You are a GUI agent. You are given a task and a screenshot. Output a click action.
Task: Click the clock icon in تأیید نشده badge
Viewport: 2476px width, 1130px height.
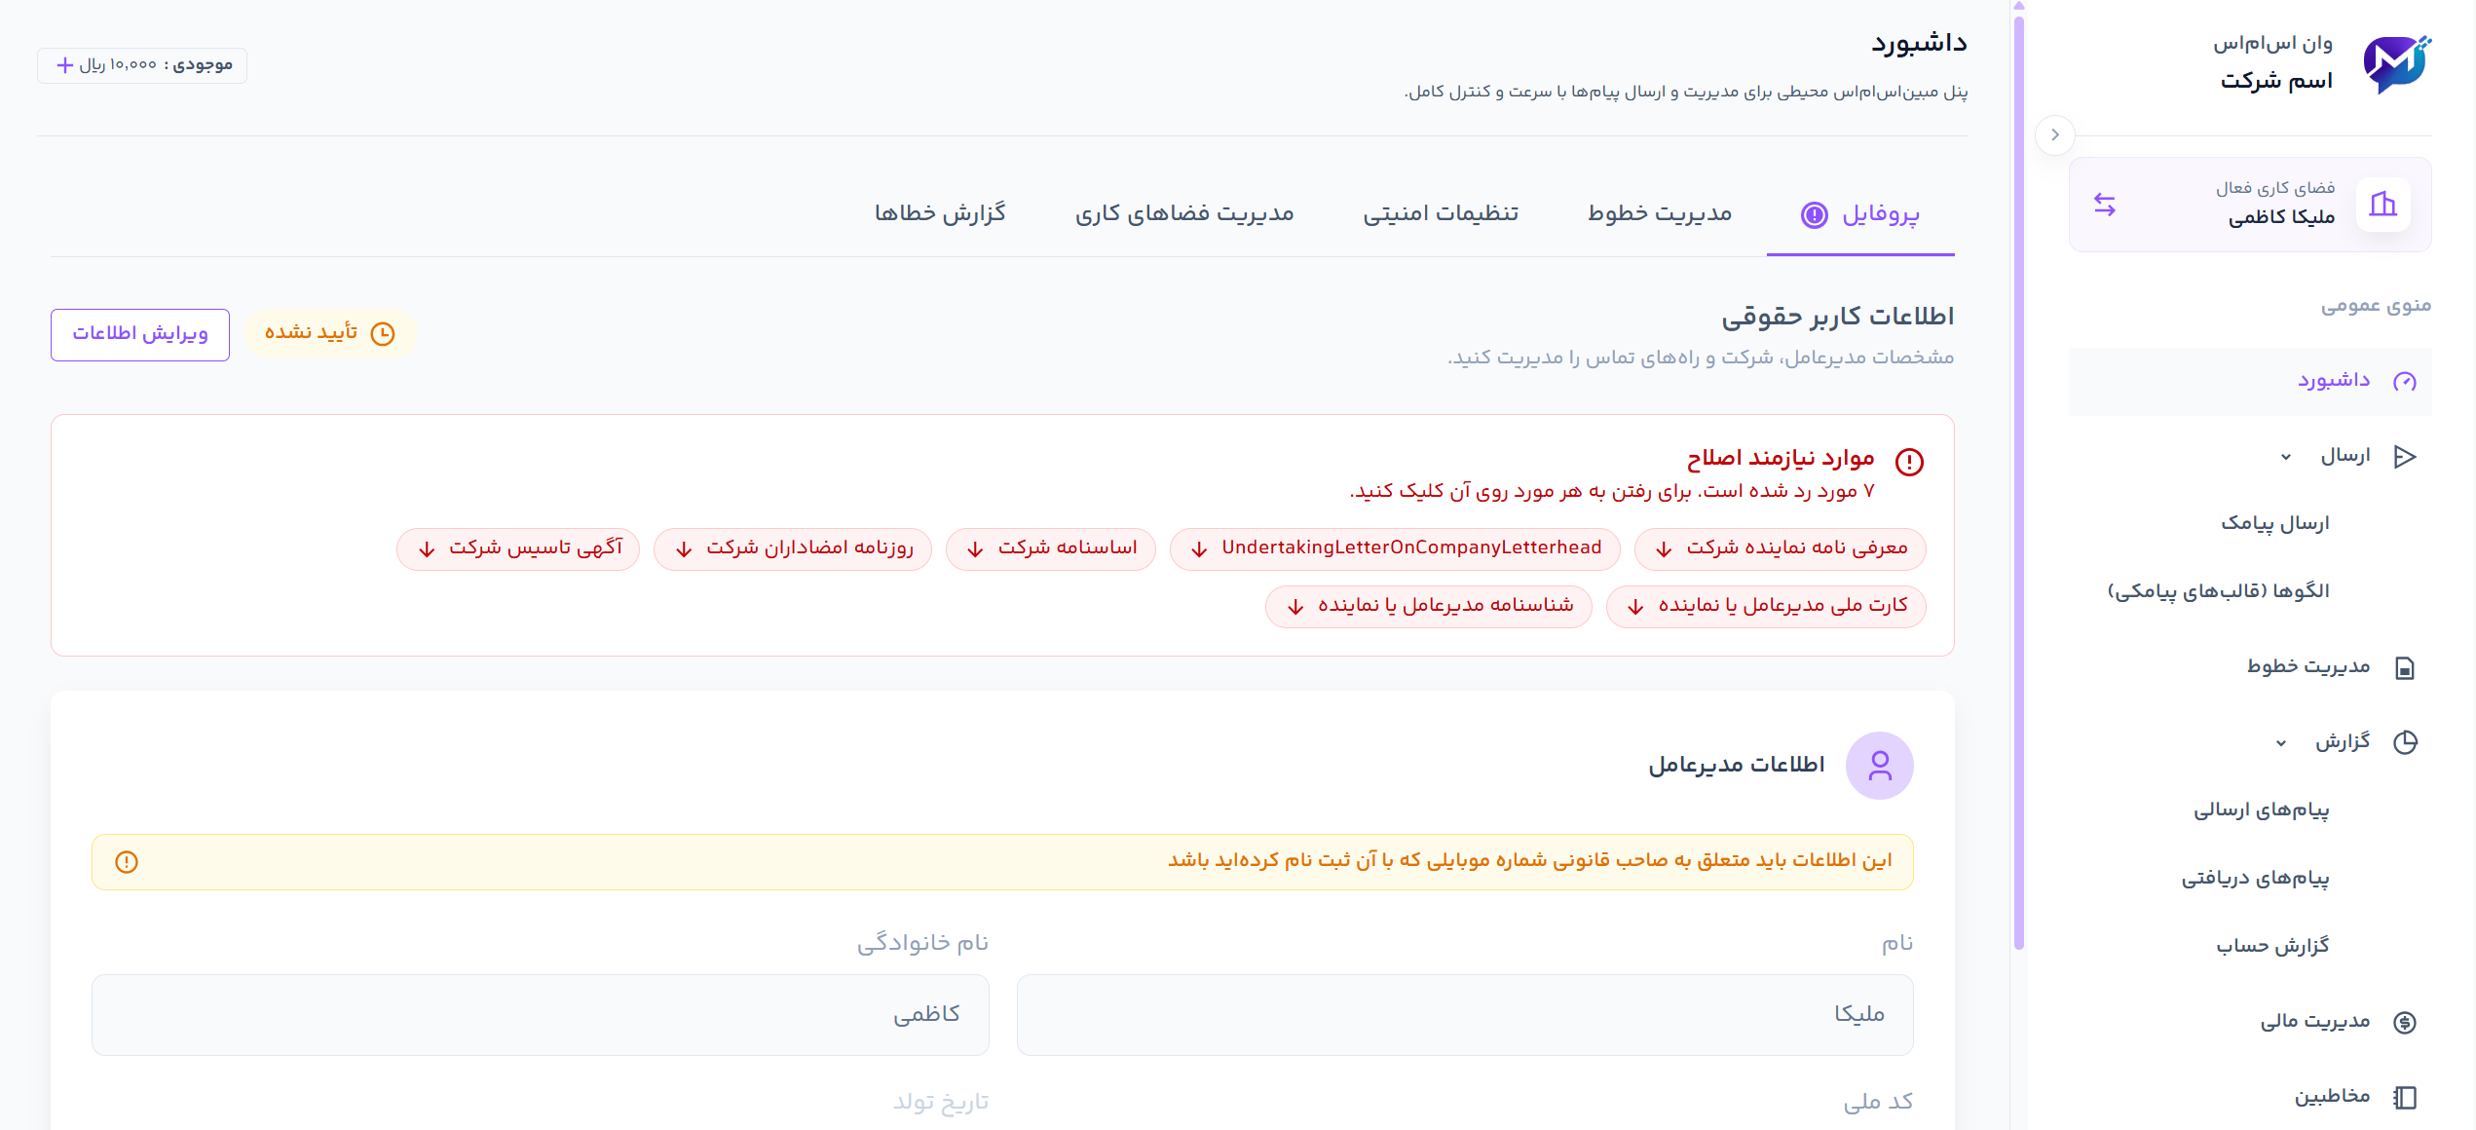tap(383, 334)
